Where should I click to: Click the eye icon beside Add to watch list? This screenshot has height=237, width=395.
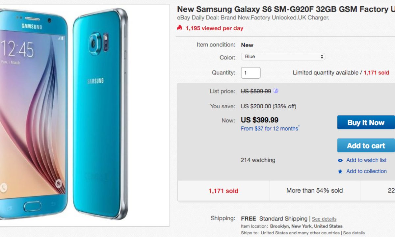click(340, 160)
